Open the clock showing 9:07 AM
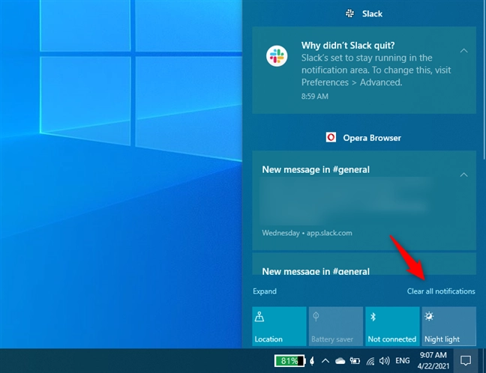Screen dimensions: 486x373 pos(433,360)
